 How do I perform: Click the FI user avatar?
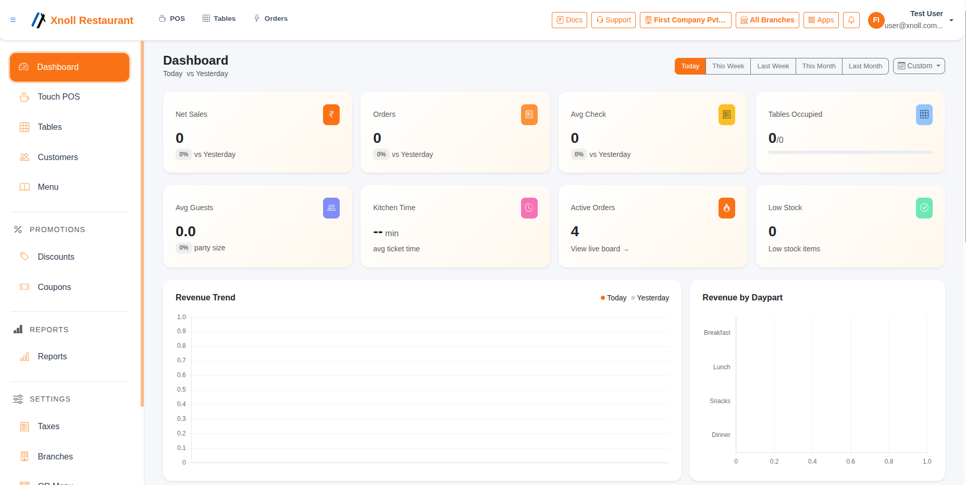coord(876,20)
